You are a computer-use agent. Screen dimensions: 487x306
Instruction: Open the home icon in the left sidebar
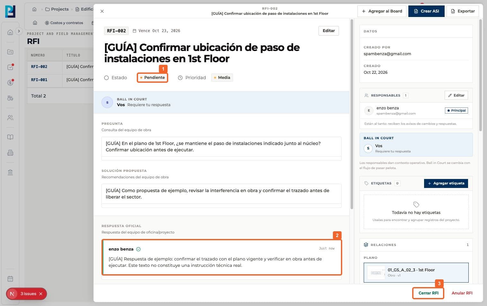[x=10, y=32]
